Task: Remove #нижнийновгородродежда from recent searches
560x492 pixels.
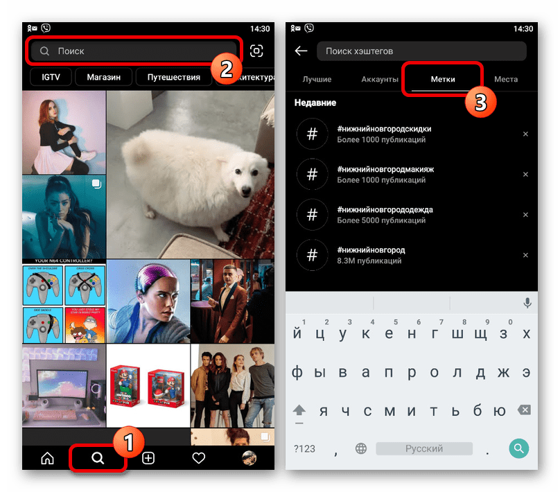Action: pyautogui.click(x=525, y=215)
